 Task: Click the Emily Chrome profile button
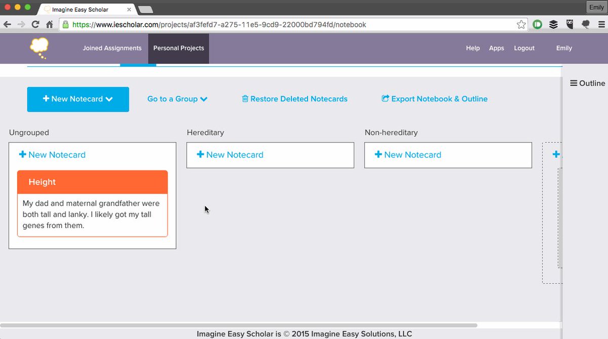(596, 8)
